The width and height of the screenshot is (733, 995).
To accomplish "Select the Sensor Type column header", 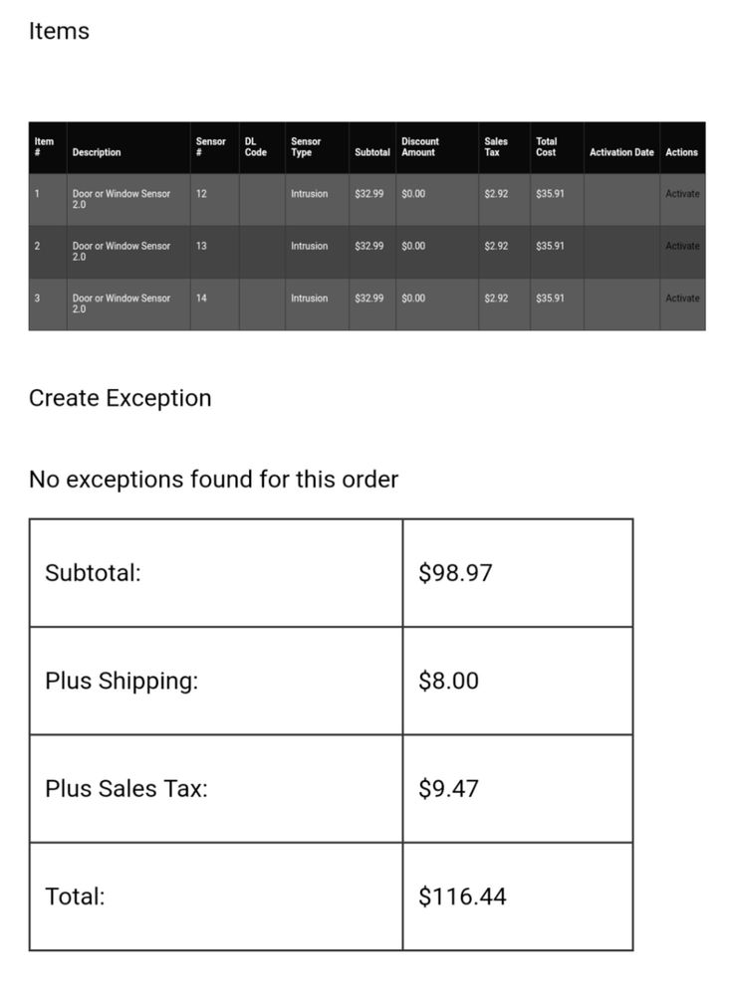I will tap(306, 146).
